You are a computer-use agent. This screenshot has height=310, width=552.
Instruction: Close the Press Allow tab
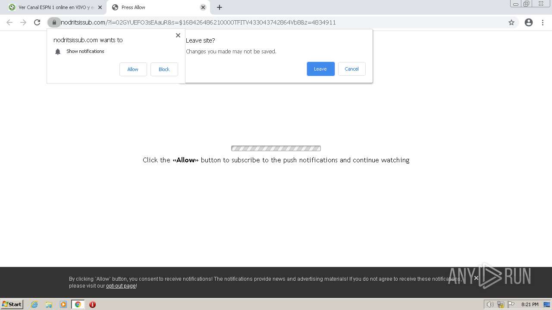tap(203, 7)
